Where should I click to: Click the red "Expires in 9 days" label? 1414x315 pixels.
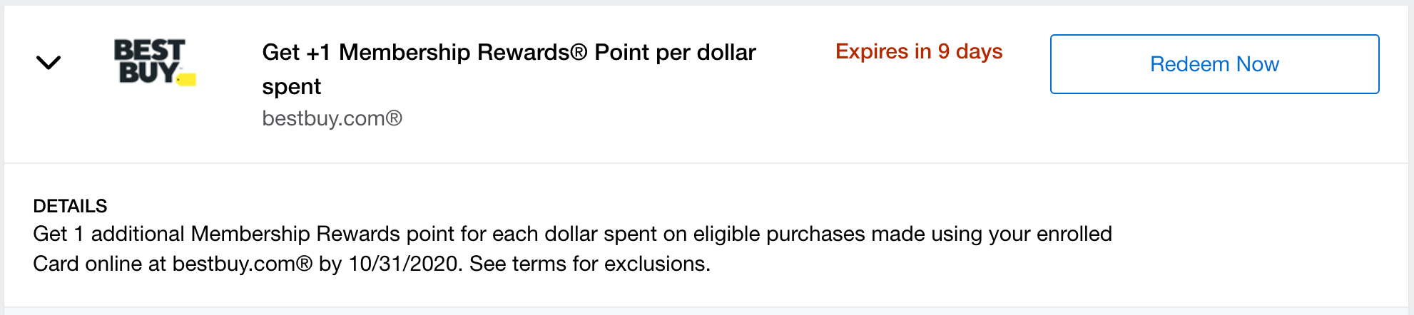[919, 51]
